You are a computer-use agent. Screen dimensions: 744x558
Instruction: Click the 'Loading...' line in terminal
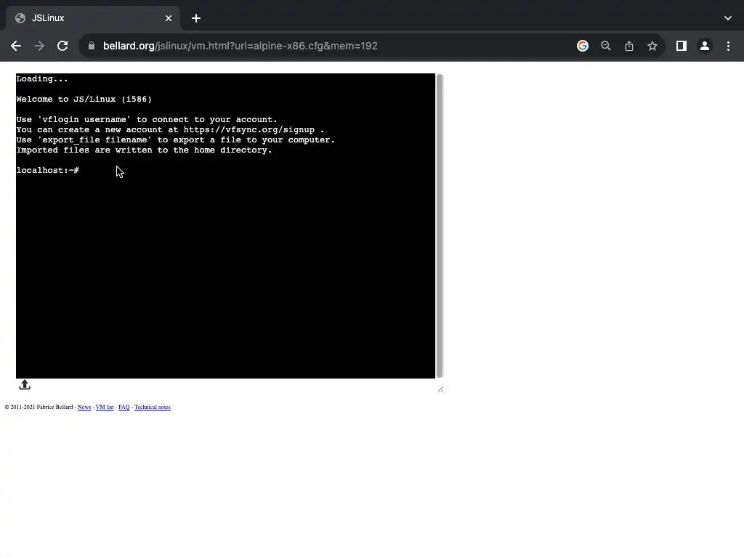[x=42, y=78]
